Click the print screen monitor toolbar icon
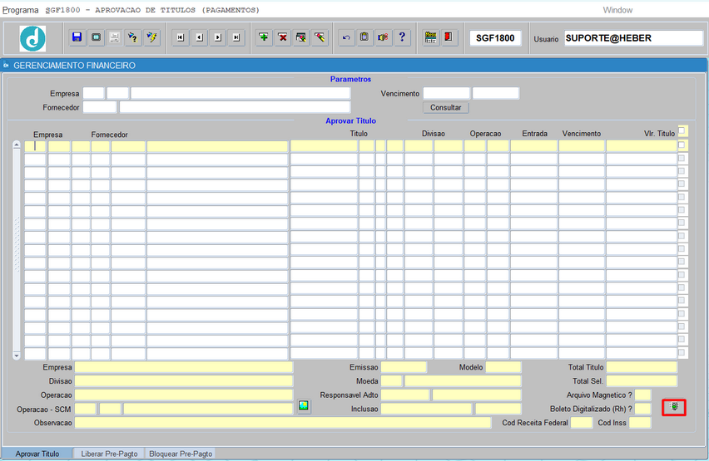 tap(96, 37)
